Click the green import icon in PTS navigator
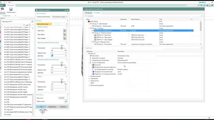 point(27,25)
